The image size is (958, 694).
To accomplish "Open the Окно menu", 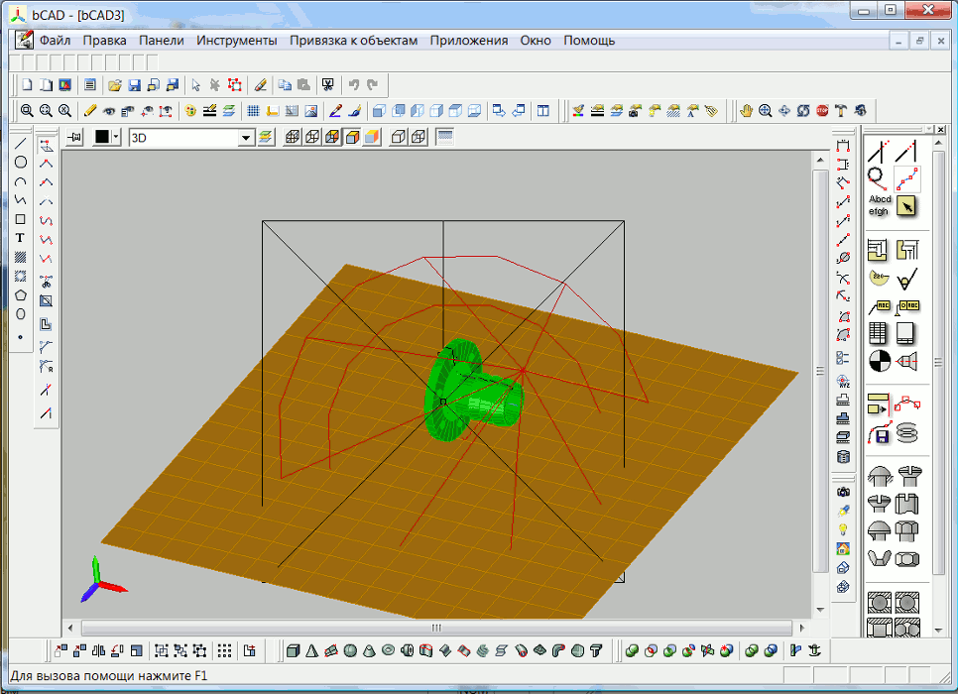I will tap(536, 41).
